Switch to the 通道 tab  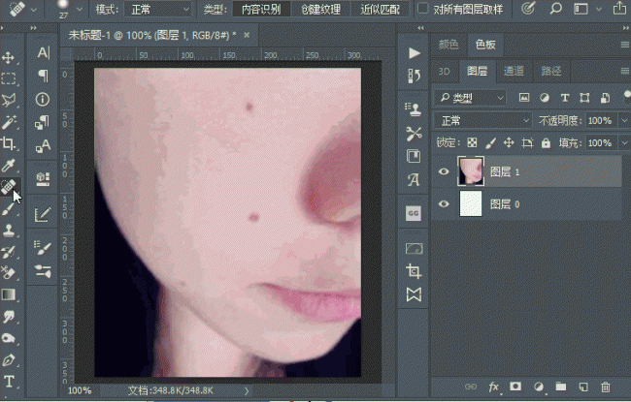click(514, 71)
